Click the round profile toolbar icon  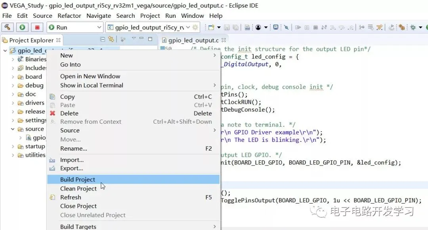[x=258, y=27]
